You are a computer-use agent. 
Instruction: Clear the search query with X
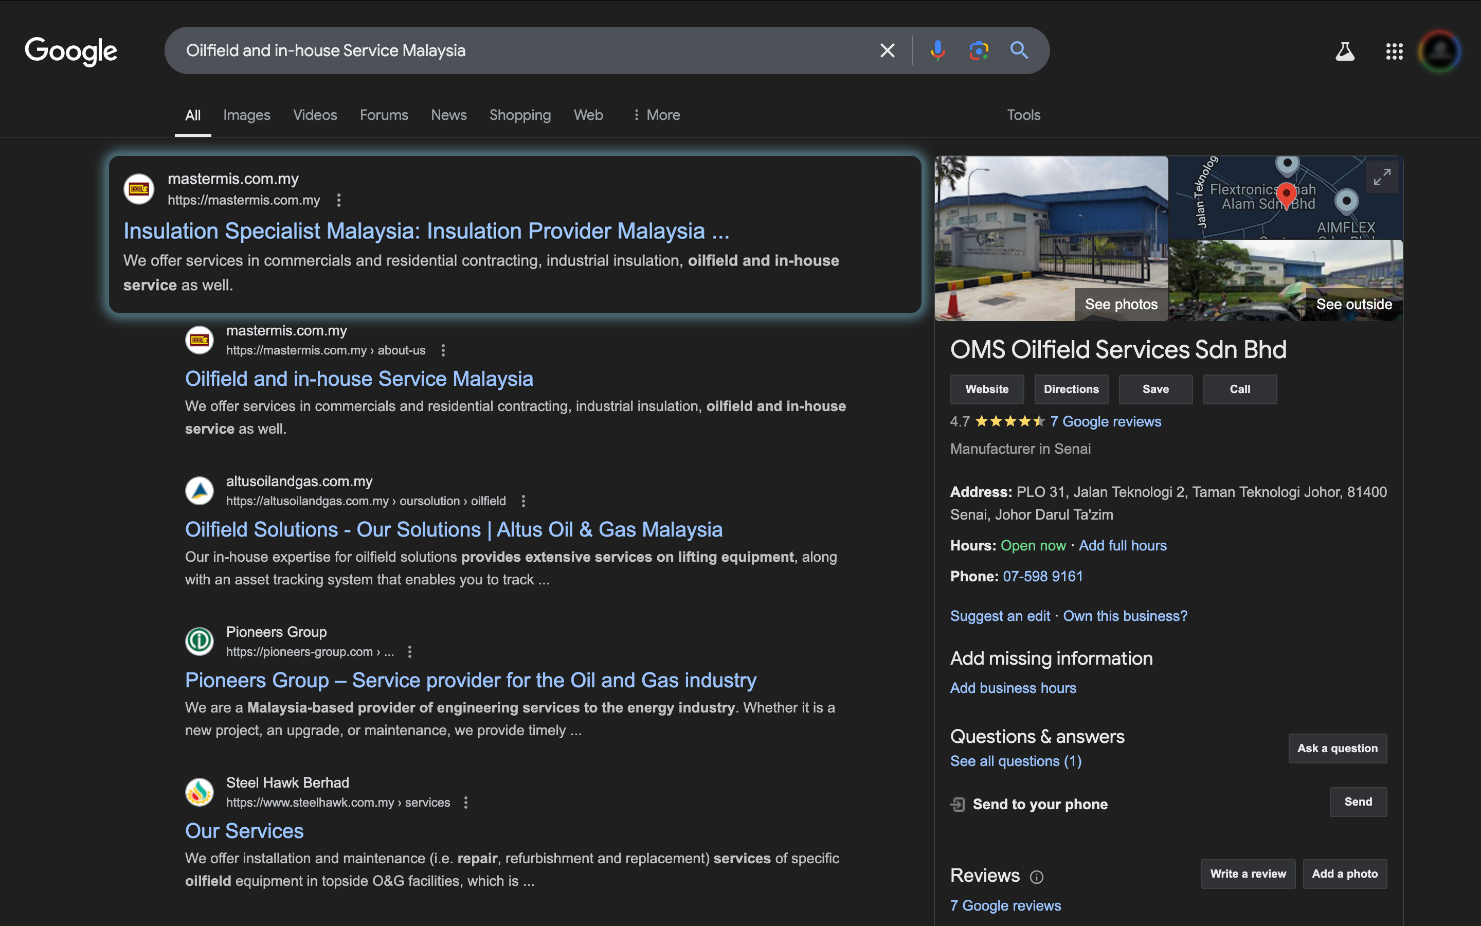click(887, 50)
